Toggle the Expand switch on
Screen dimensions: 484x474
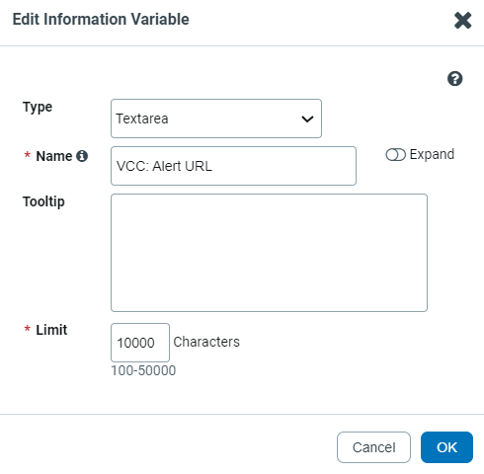coord(395,155)
